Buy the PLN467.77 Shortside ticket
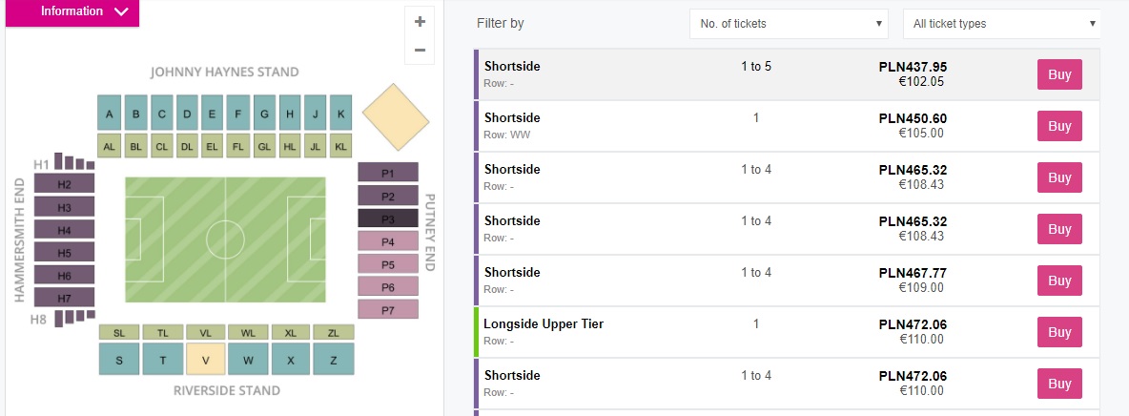1129x416 pixels. click(1059, 281)
